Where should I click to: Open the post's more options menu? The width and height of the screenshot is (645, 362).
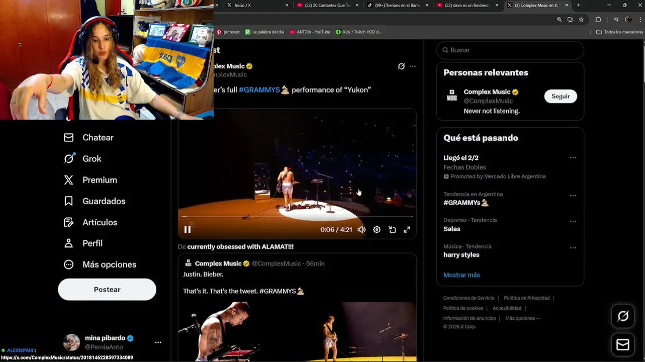tap(413, 66)
